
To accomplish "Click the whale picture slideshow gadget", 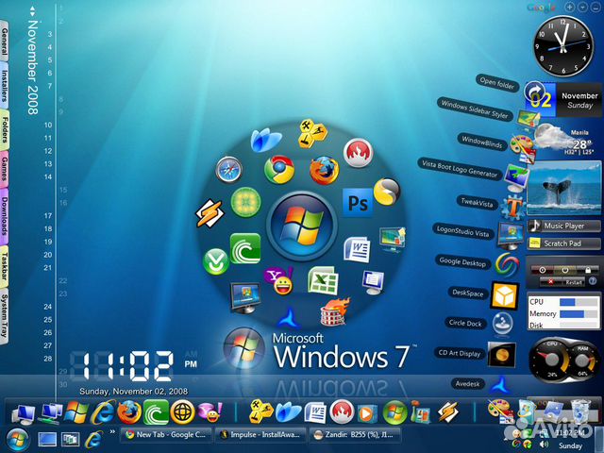I will pos(563,188).
